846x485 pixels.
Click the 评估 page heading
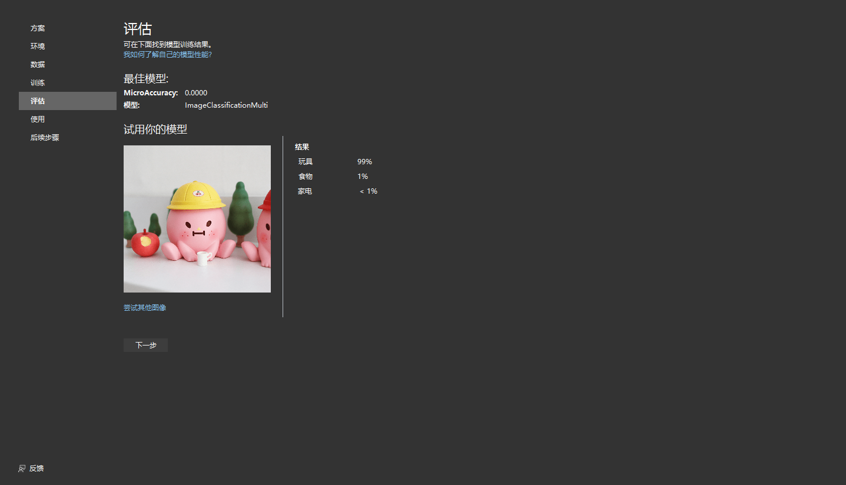[138, 29]
